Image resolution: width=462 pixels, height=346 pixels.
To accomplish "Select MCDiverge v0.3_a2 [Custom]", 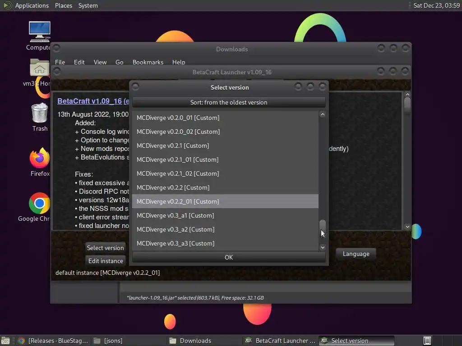I will point(225,229).
